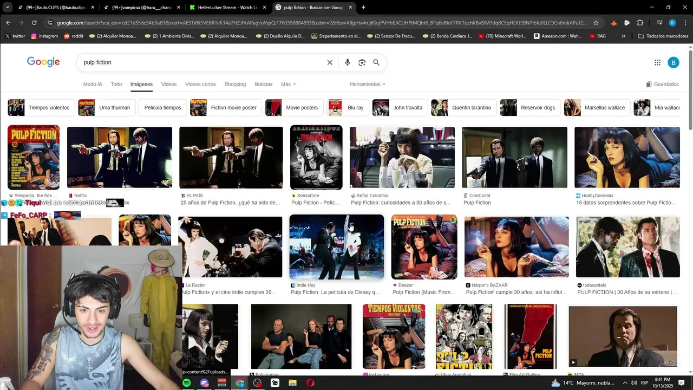Open the Chrome extensions puzzle icon
693x390 pixels.
[x=640, y=23]
